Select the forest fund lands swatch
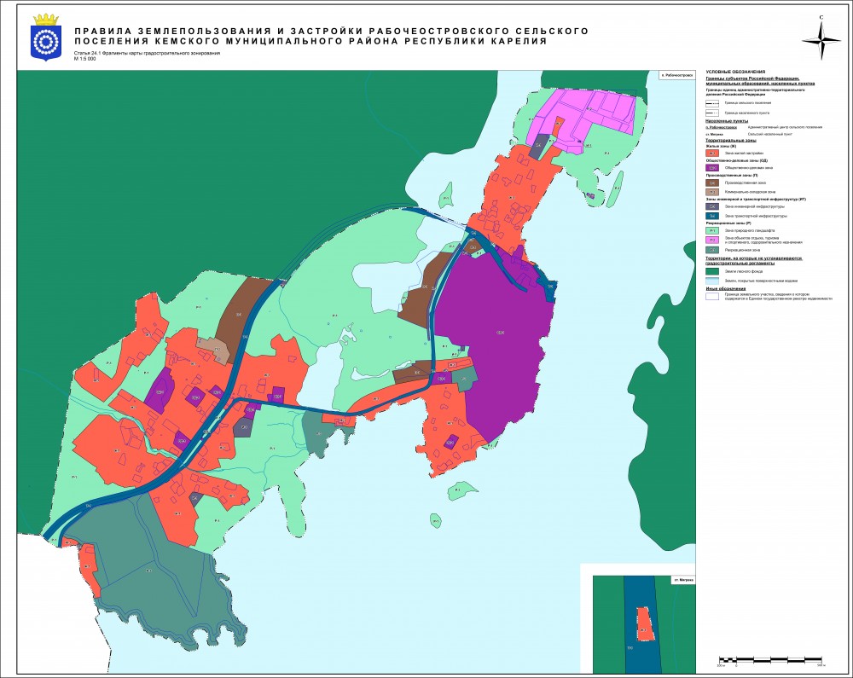Image resolution: width=853 pixels, height=678 pixels. click(x=712, y=270)
